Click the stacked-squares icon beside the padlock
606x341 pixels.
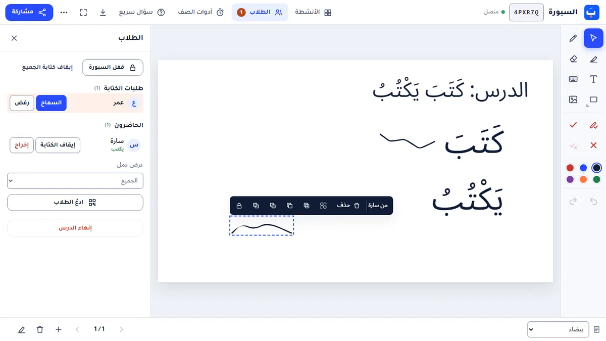256,206
